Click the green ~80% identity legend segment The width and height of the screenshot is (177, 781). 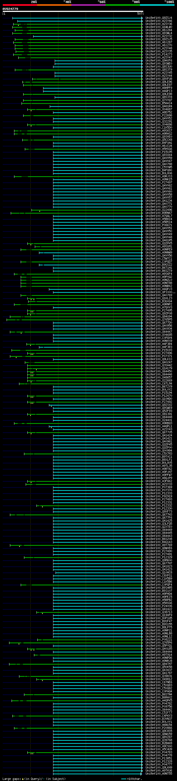point(123,5)
